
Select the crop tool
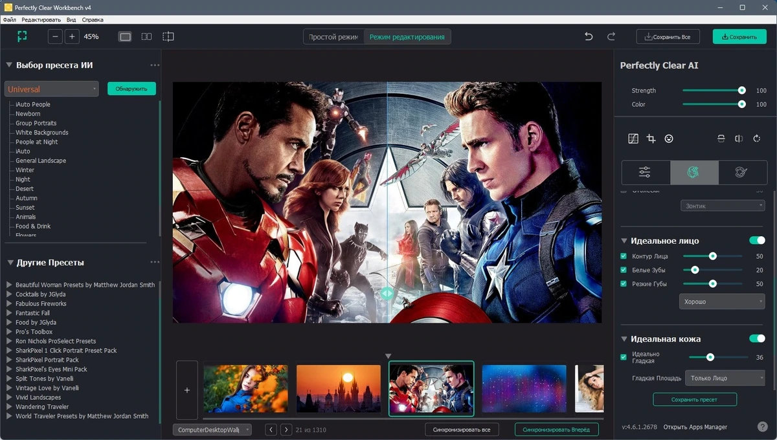(651, 138)
